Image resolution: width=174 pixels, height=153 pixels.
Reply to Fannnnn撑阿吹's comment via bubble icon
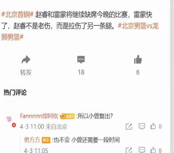click(x=142, y=126)
